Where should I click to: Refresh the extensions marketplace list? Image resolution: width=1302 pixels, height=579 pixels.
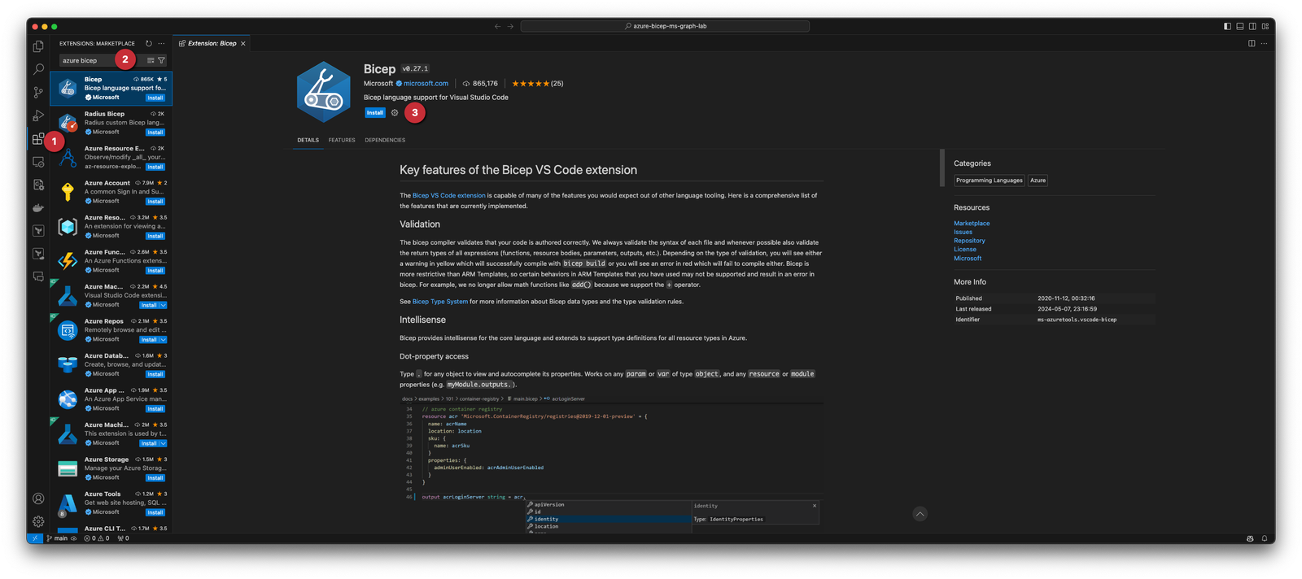(149, 44)
